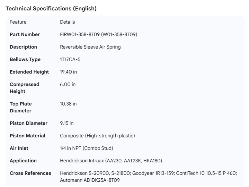
Task: Select the Extended Height label
Action: [x=29, y=72]
